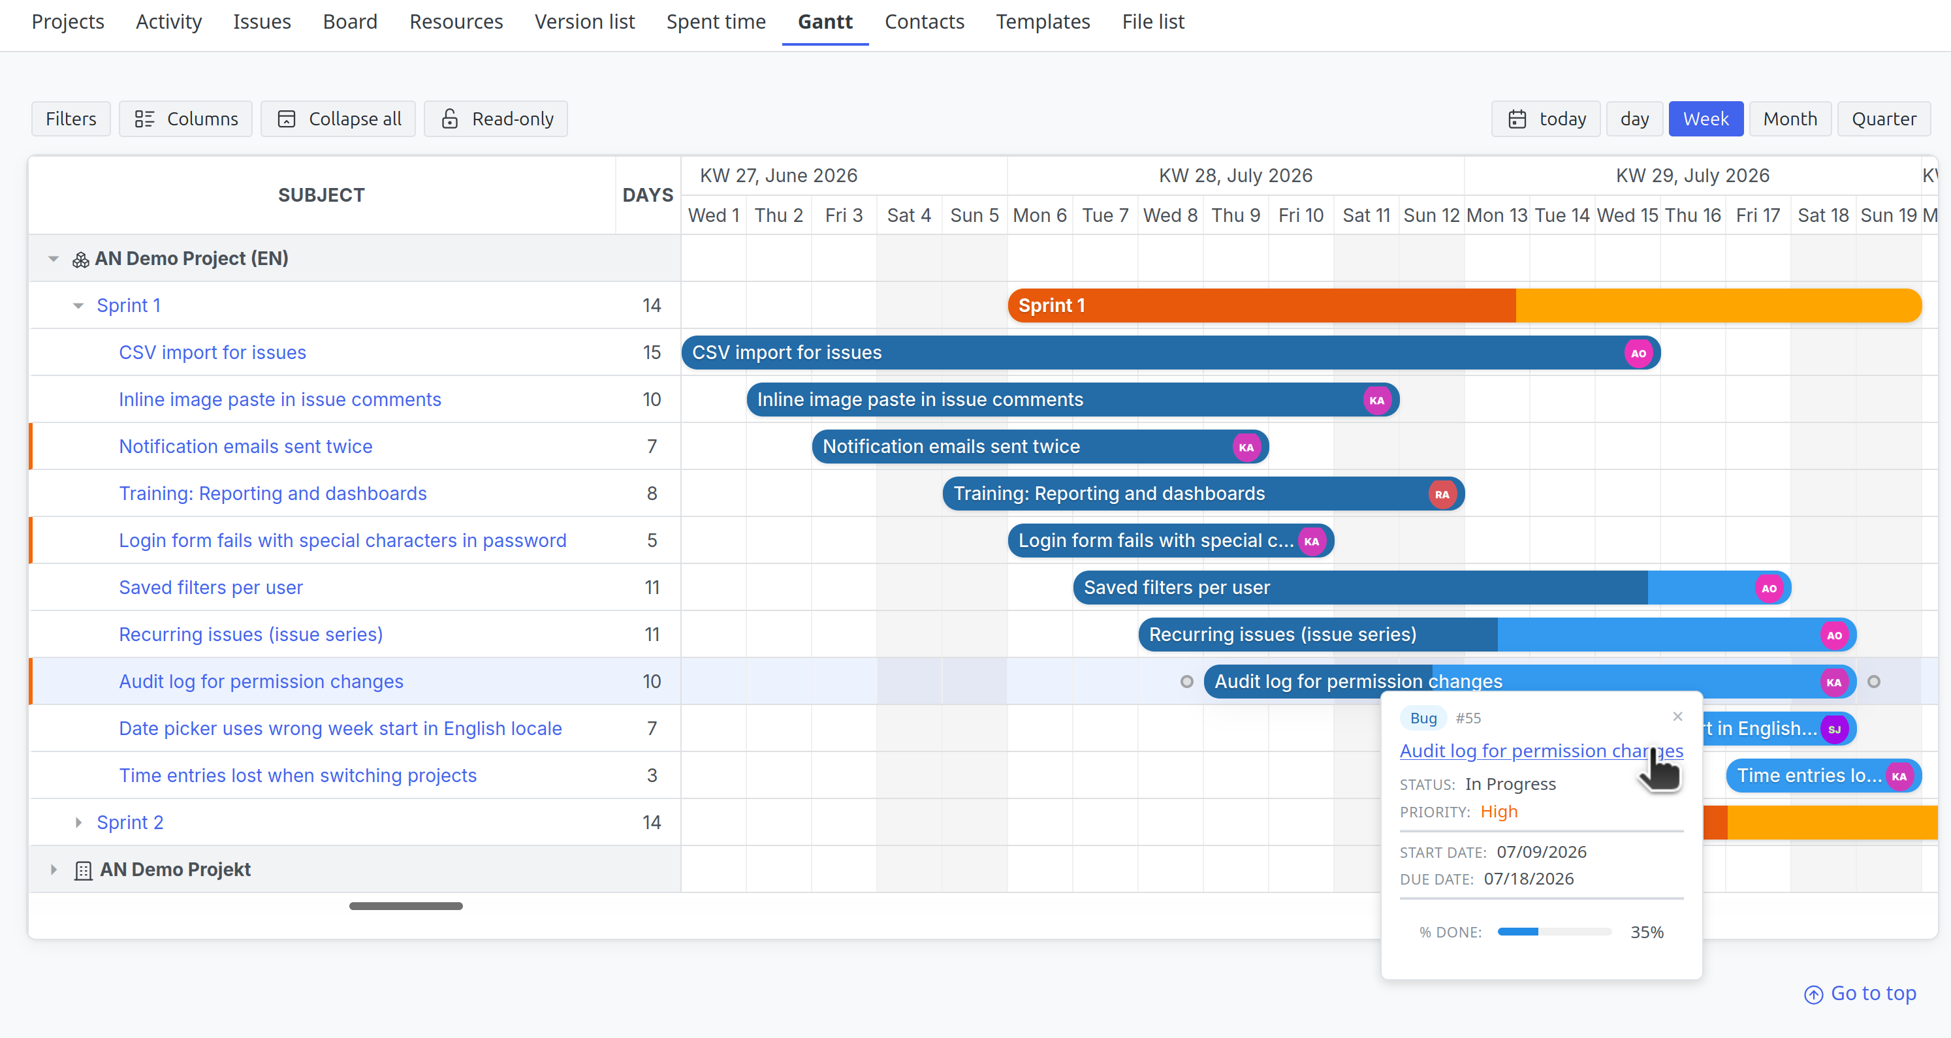Screen dimensions: 1951x1038
Task: Click the Sprint 1 orange Gantt bar
Action: coord(1464,306)
